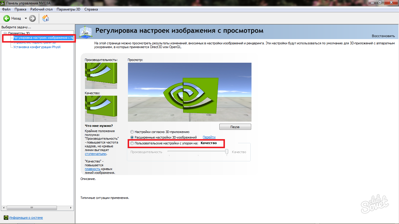
Task: Click the performance-quality slider handle
Action: [x=226, y=152]
